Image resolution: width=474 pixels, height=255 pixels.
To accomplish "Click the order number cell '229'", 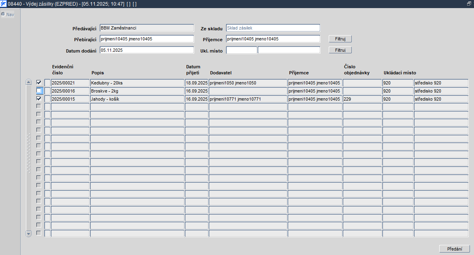I will (x=362, y=99).
